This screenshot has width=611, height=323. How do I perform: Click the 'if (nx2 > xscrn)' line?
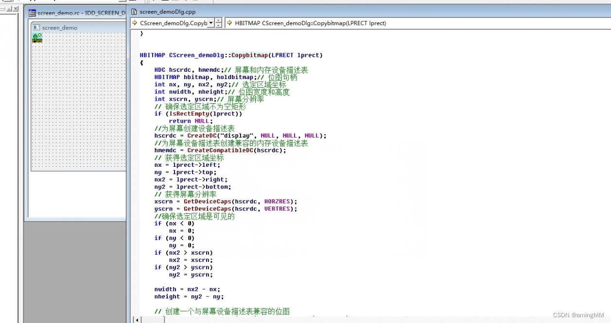coord(183,253)
